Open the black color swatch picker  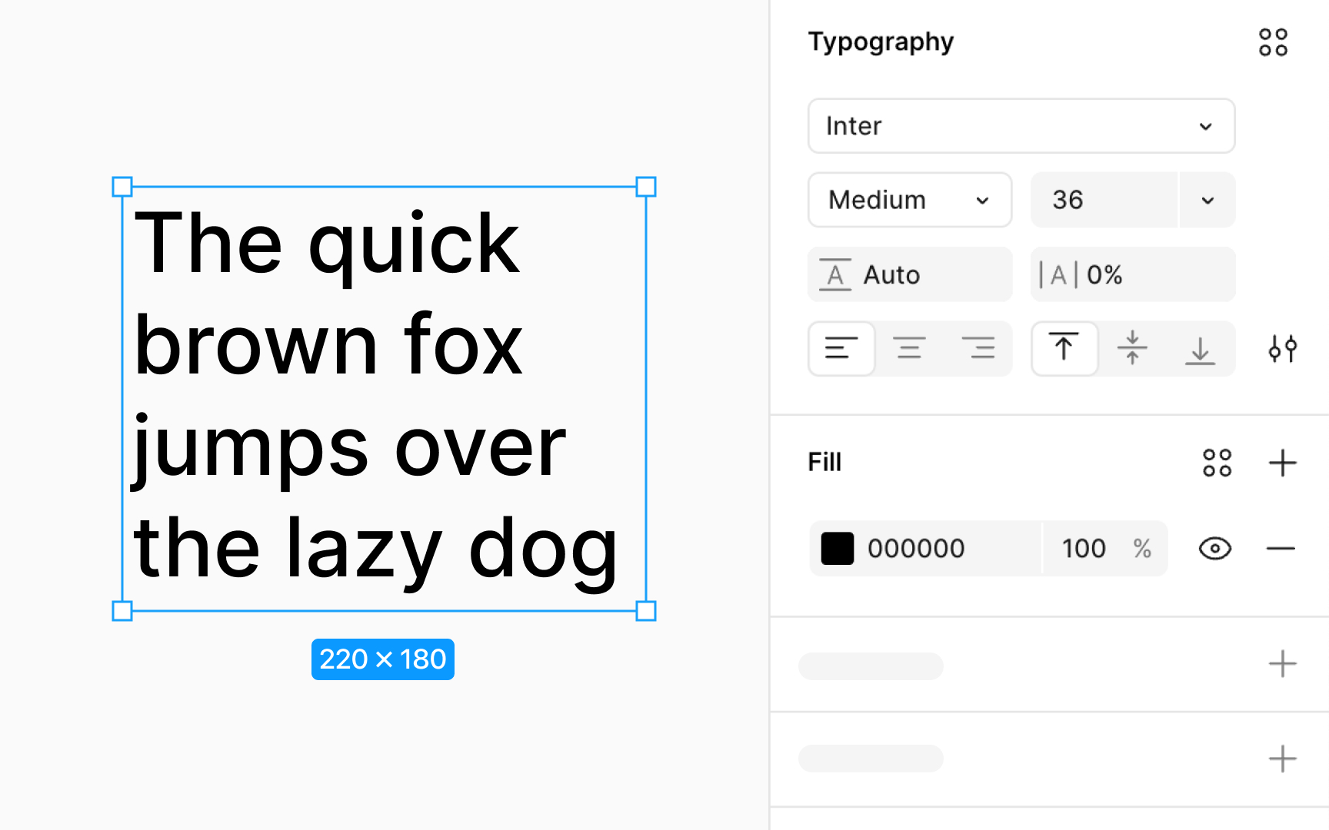tap(838, 548)
